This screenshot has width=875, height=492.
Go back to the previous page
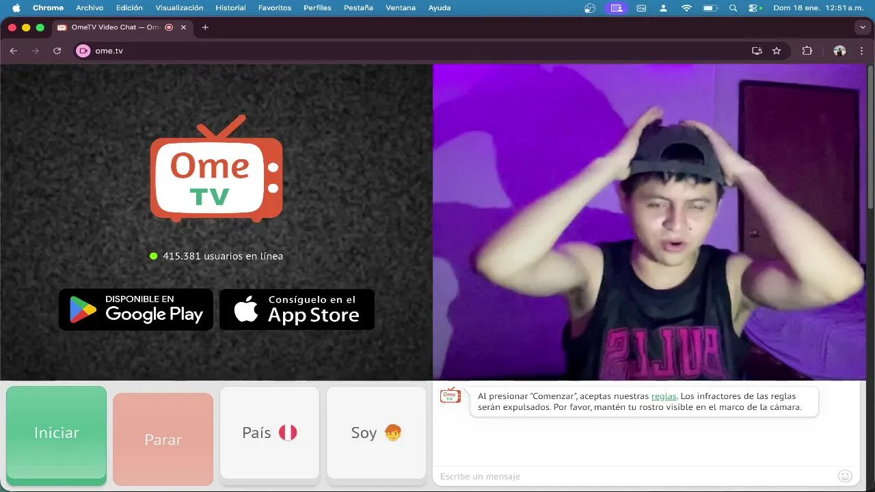tap(14, 51)
